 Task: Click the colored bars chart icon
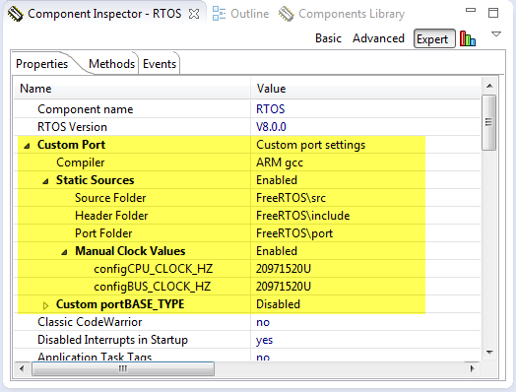coord(468,38)
